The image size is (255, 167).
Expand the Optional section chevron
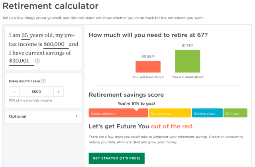point(76,116)
